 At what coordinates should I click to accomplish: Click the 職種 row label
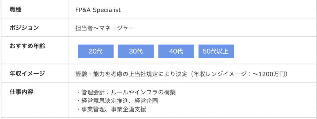coord(15,10)
